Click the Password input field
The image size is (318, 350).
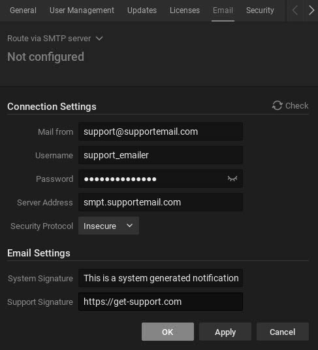pyautogui.click(x=161, y=179)
